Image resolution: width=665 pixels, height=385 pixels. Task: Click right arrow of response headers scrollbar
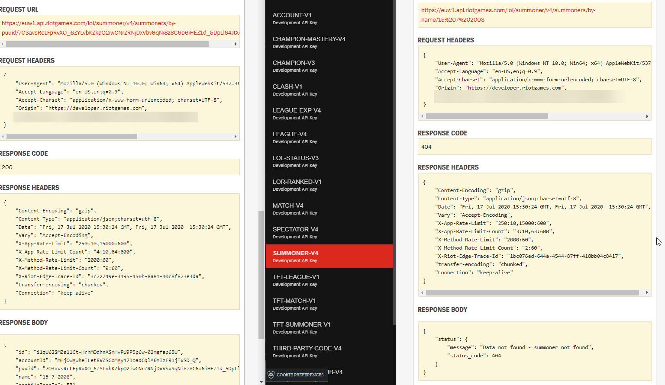(x=646, y=293)
